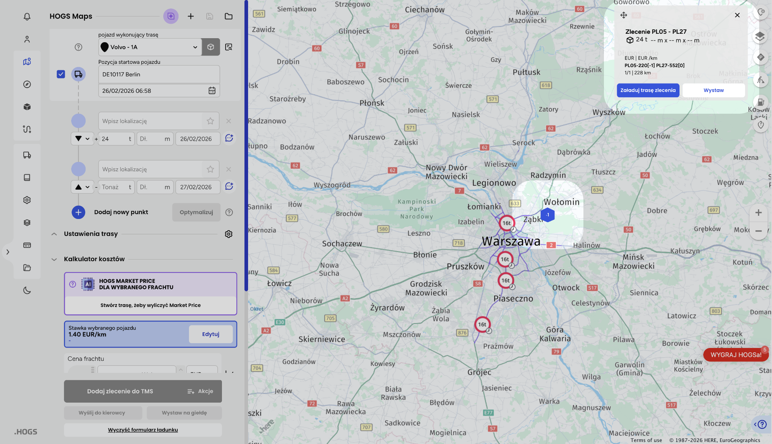Click the calendar icon for start date

212,91
